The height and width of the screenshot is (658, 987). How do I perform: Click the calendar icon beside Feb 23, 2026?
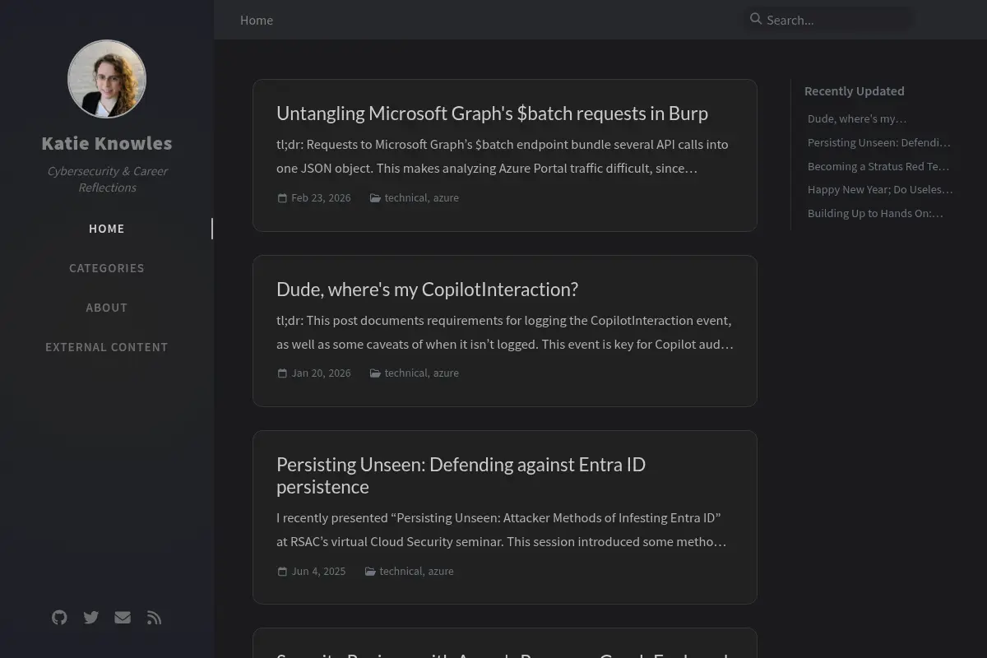(282, 198)
